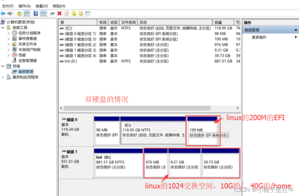
Task: Click the 任务计划程序 clock icon
Action: pyautogui.click(x=14, y=33)
